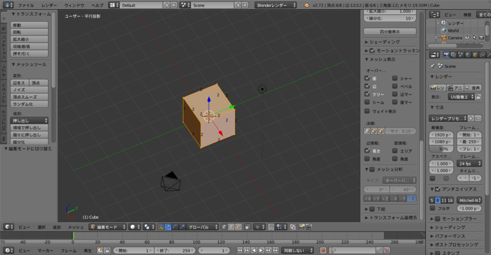Switch to face select mode icon
This screenshot has height=255, width=491.
click(238, 227)
